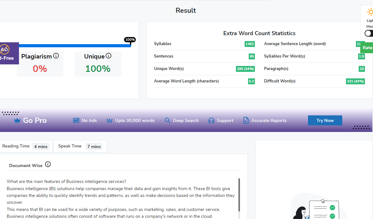Click the 100% progress bar marker
This screenshot has width=373, height=219.
(130, 40)
